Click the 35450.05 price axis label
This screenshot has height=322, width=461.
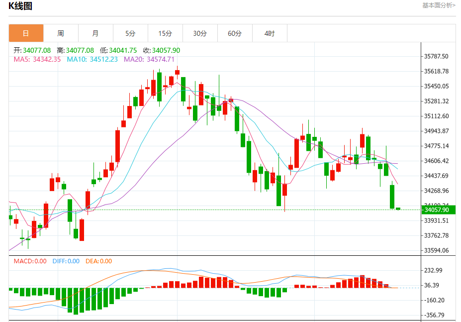click(x=436, y=86)
